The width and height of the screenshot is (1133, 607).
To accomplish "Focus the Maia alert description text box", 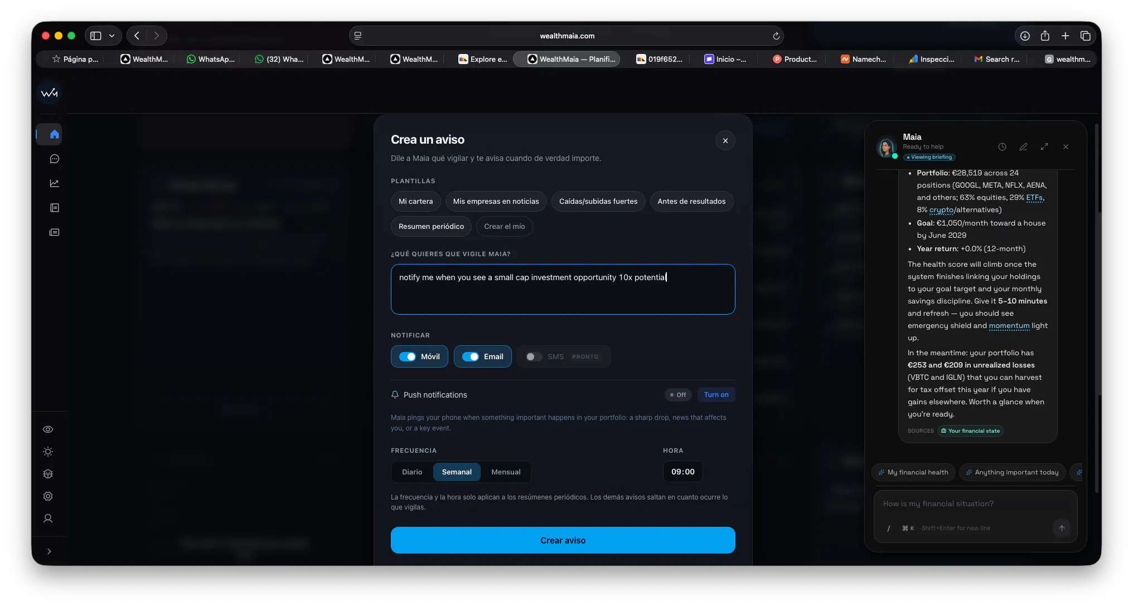I will 563,289.
